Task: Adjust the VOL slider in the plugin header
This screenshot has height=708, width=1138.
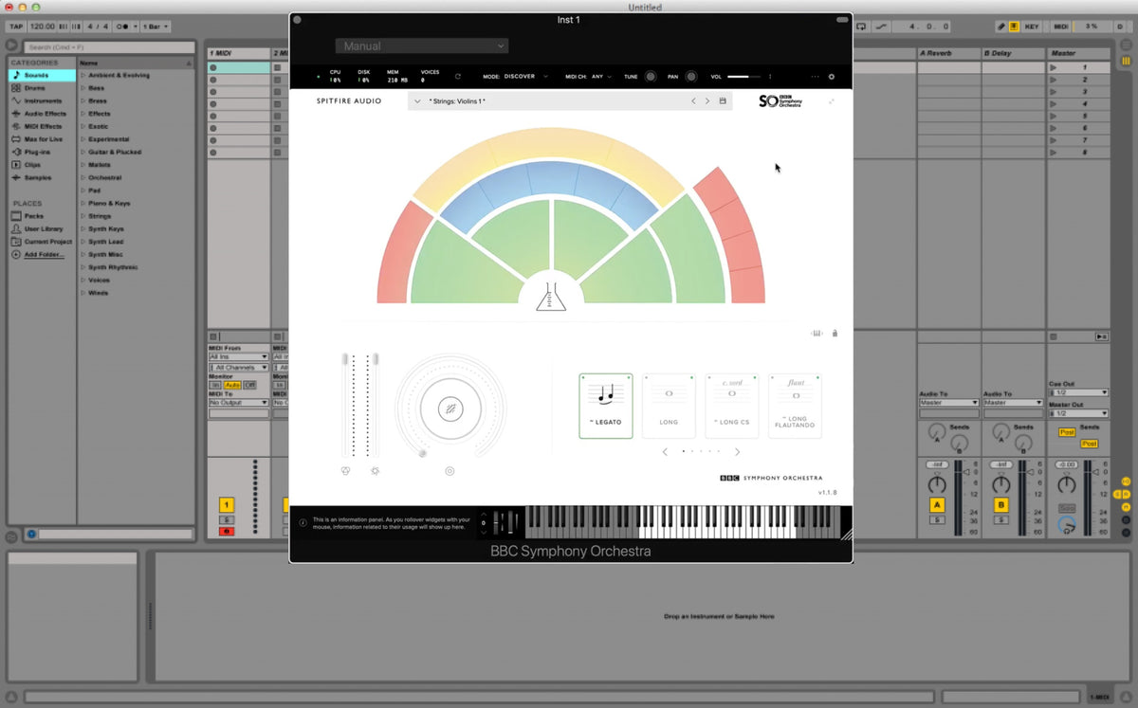Action: click(x=743, y=77)
